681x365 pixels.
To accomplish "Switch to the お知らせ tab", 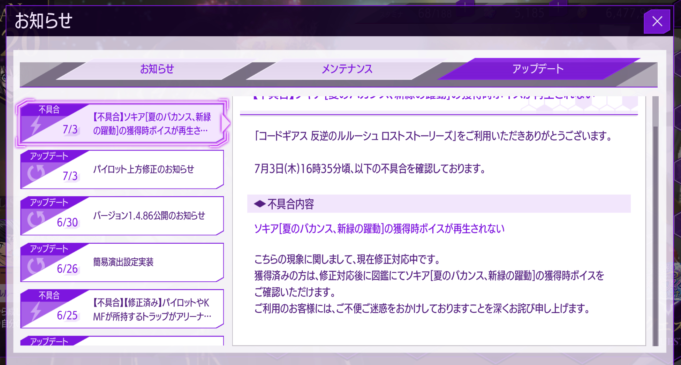I will pyautogui.click(x=157, y=69).
